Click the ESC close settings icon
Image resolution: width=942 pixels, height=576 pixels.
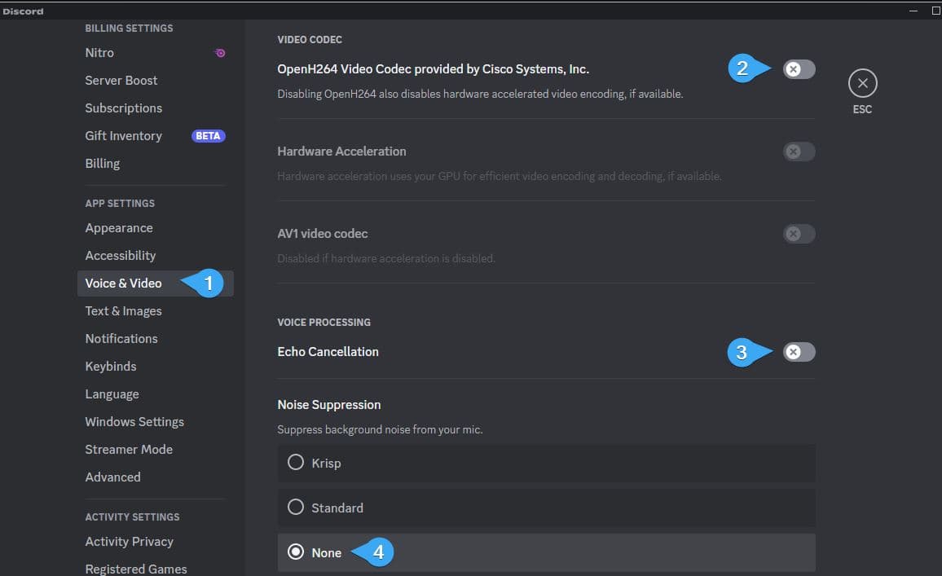(862, 83)
